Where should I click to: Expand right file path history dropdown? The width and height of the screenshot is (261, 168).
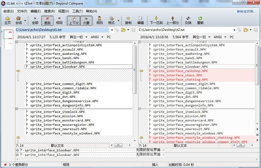pyautogui.click(x=234, y=30)
